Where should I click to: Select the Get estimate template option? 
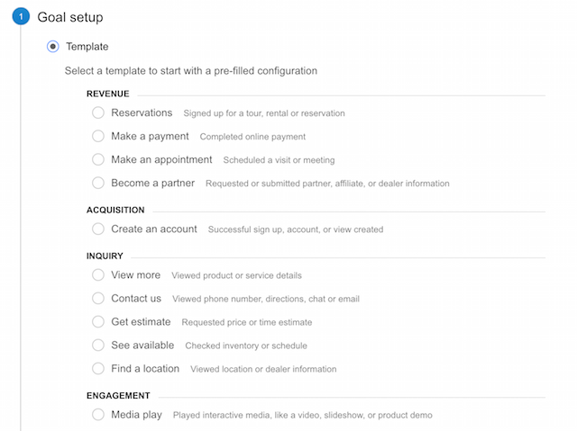point(98,322)
